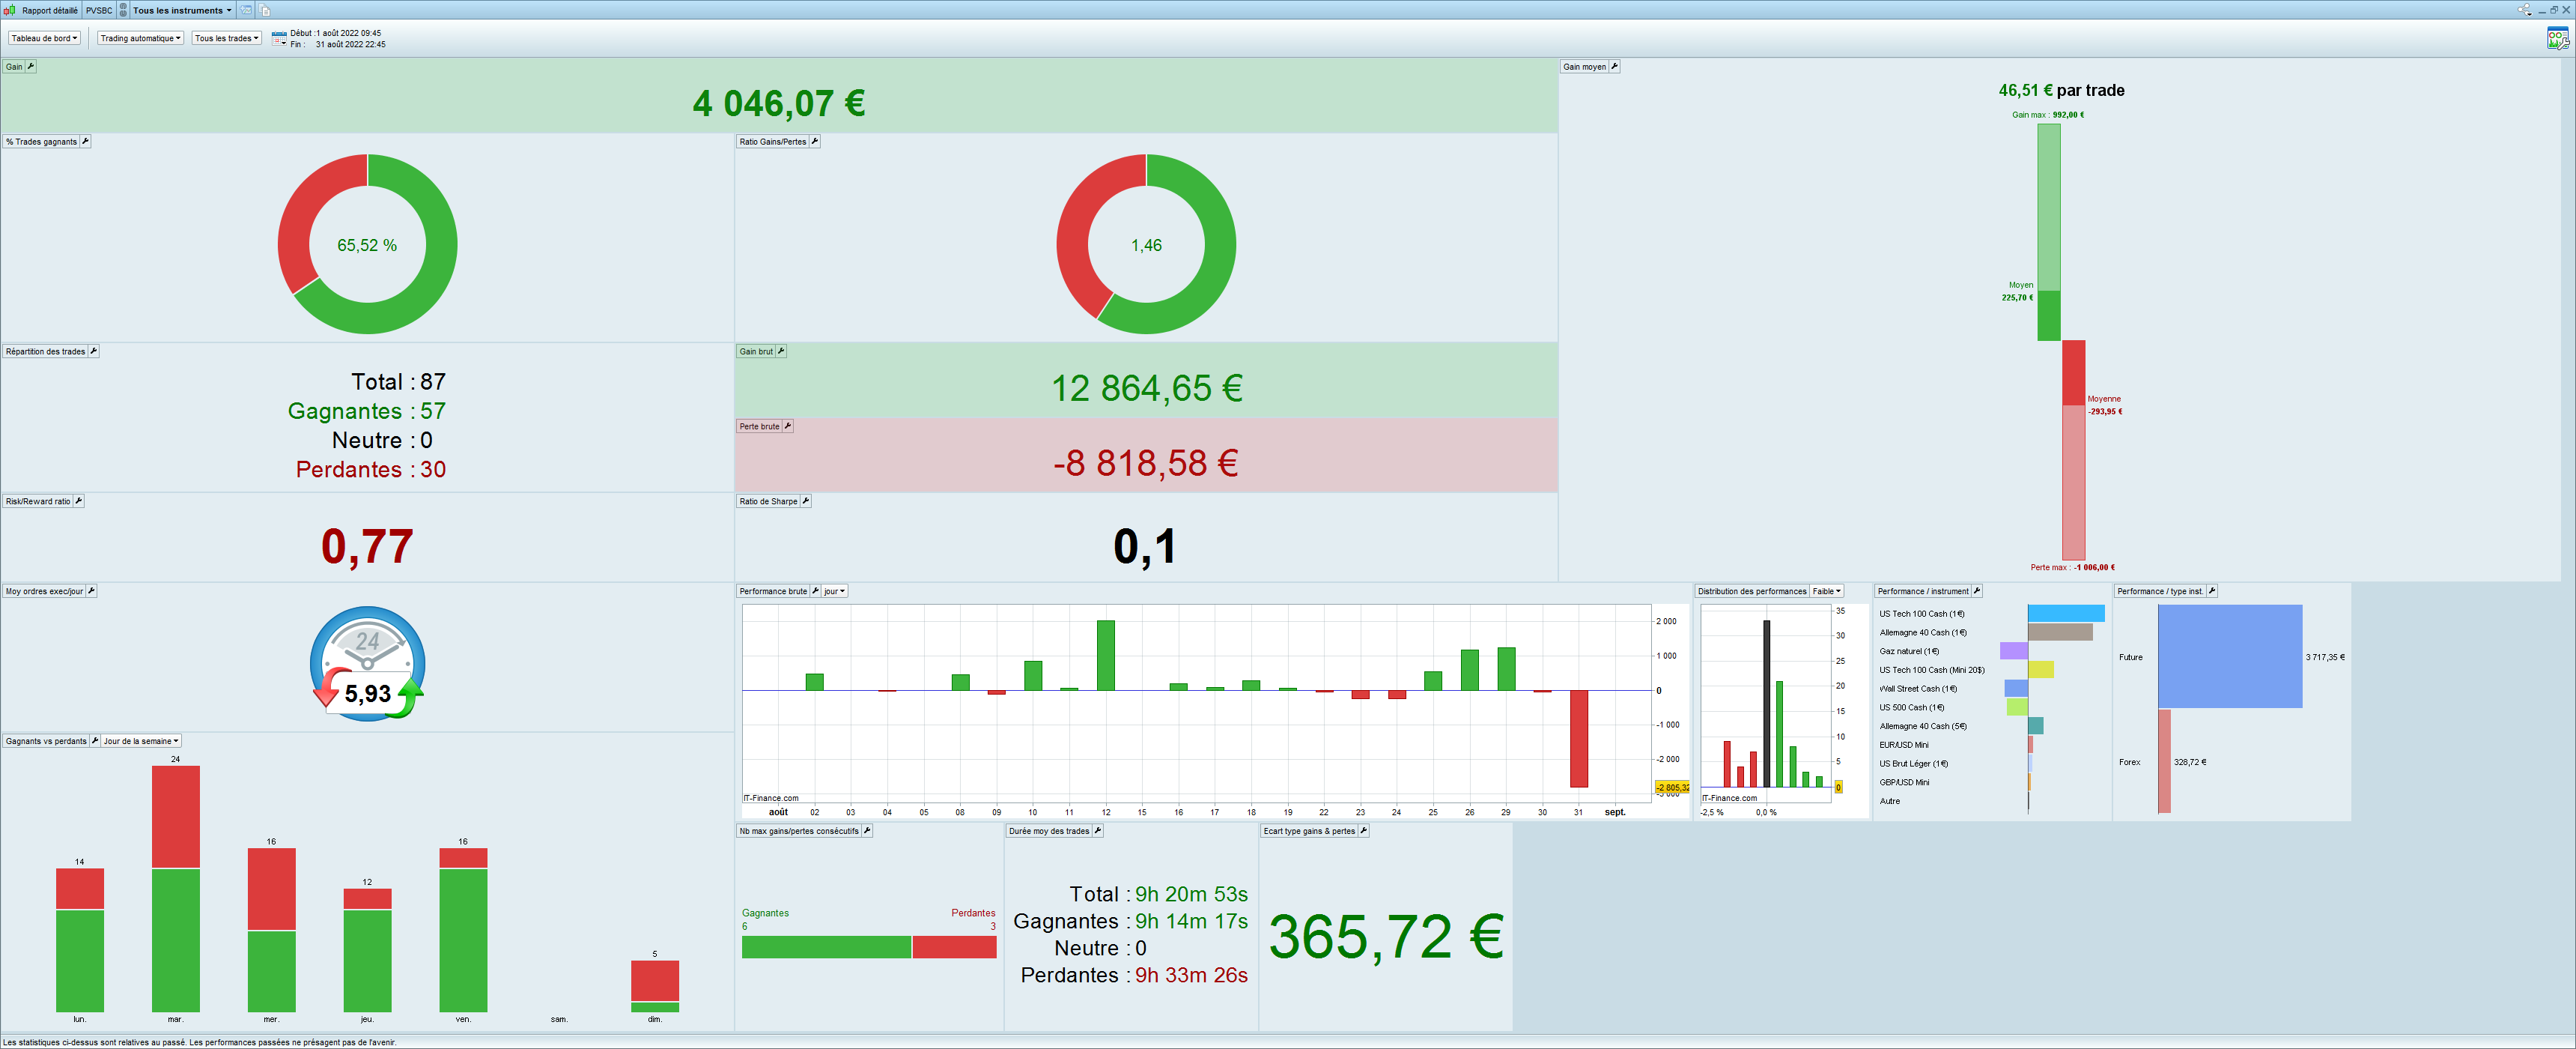Select the PVSBC title bar tab
Screen dimensions: 2576x1049
99,10
